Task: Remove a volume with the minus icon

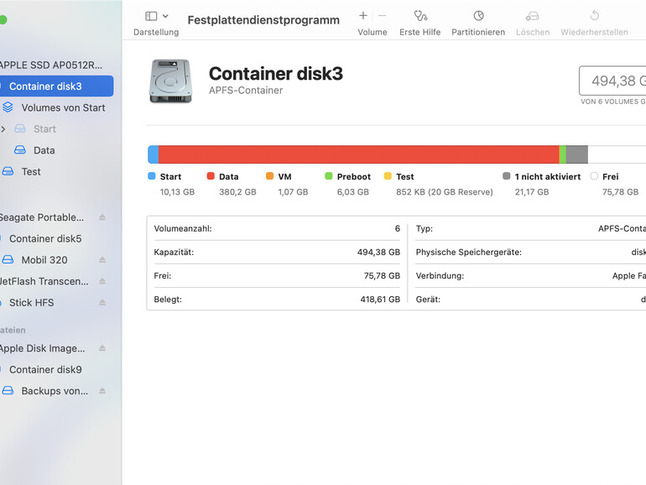Action: (x=383, y=16)
